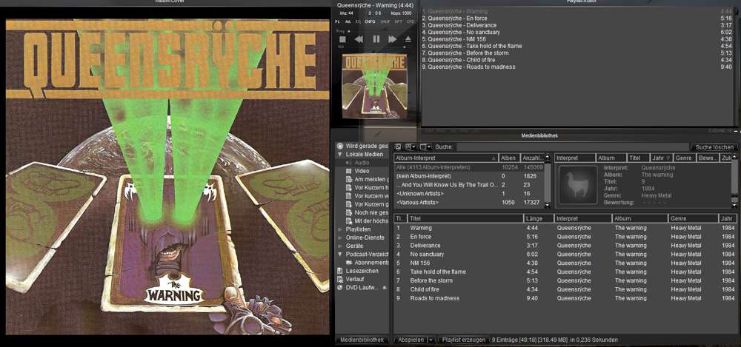
Task: Collapse the Podcast-Verzeichnis tree node
Action: click(x=340, y=254)
